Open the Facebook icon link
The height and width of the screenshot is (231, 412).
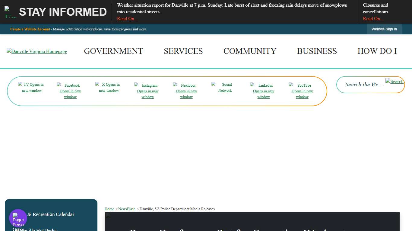[x=70, y=91]
